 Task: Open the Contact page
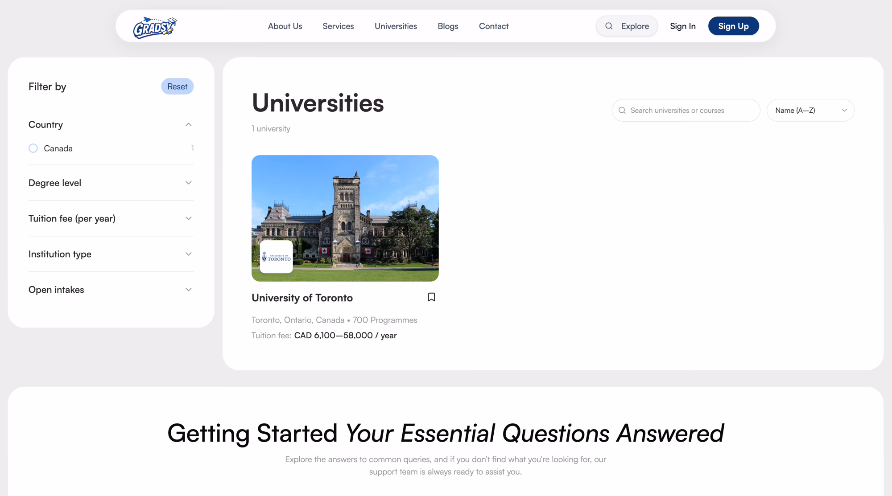pos(494,26)
